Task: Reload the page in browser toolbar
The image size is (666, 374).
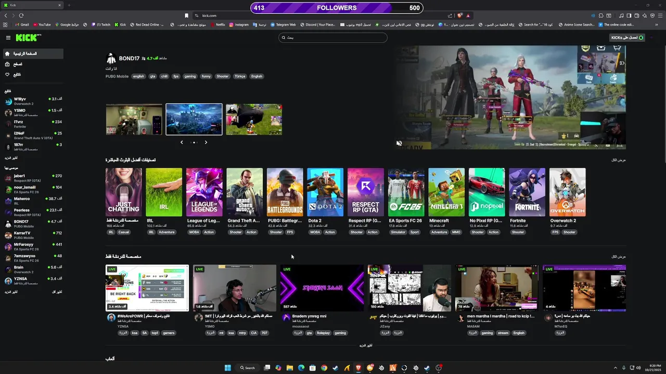Action: pos(21,16)
